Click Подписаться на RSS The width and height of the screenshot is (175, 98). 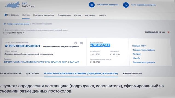155,32
